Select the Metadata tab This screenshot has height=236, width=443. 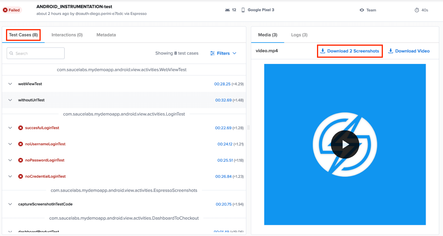point(106,35)
